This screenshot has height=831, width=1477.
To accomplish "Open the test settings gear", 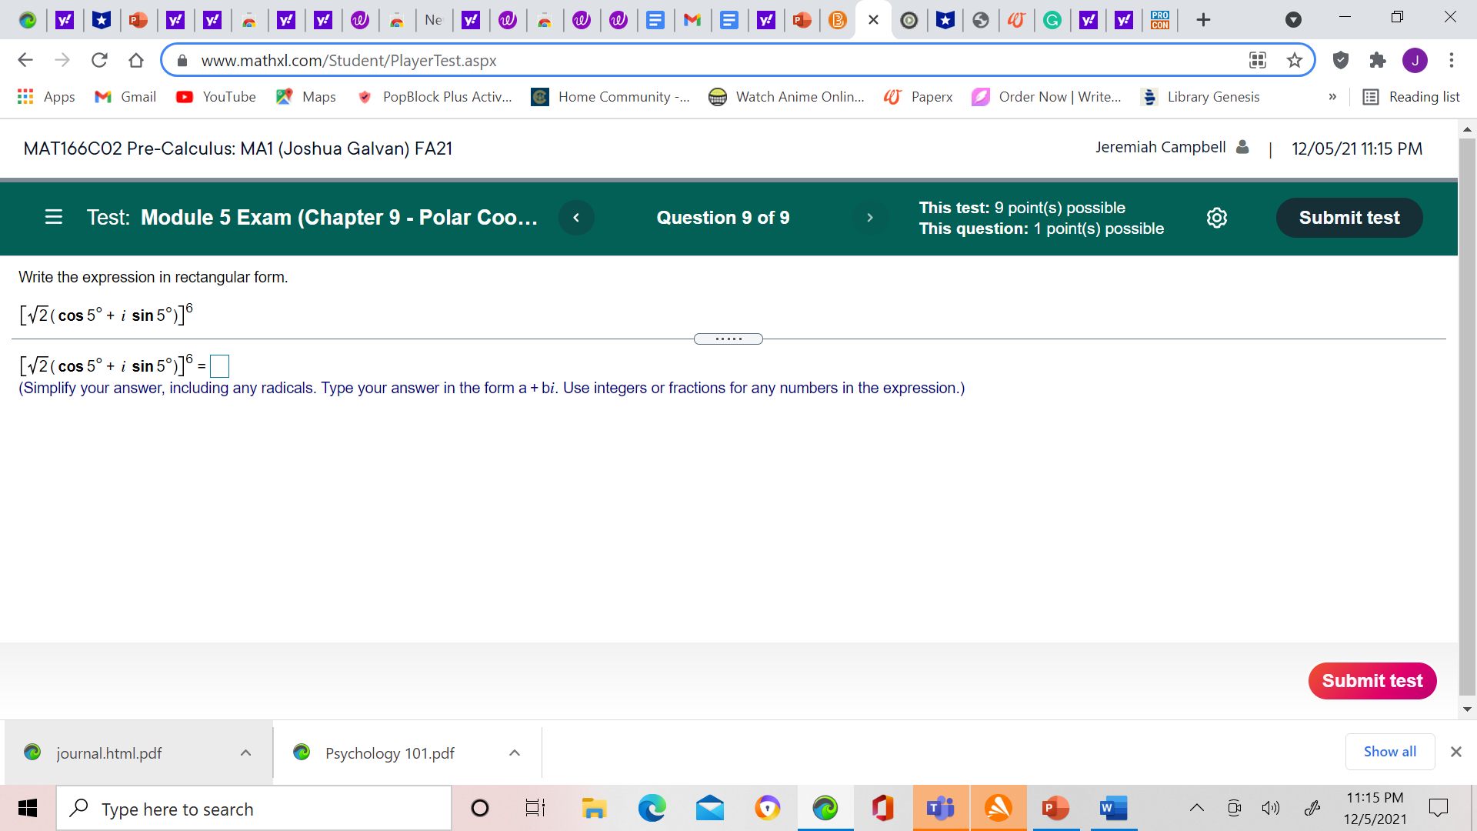I will point(1216,218).
